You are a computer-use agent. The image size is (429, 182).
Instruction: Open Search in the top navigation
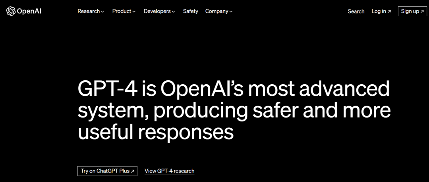click(x=356, y=11)
